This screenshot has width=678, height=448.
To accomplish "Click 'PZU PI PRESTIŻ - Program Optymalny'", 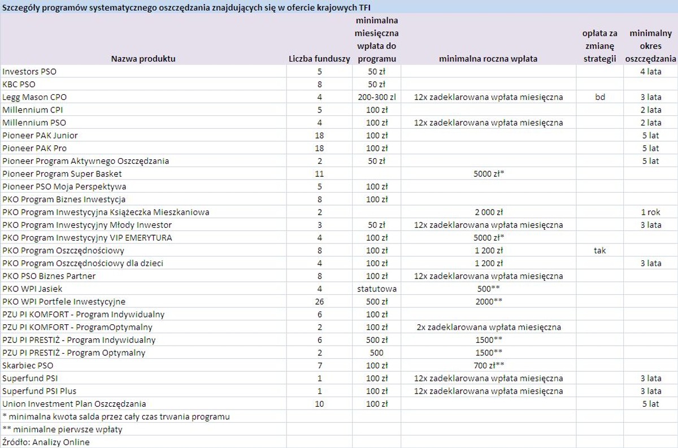I will click(x=73, y=353).
